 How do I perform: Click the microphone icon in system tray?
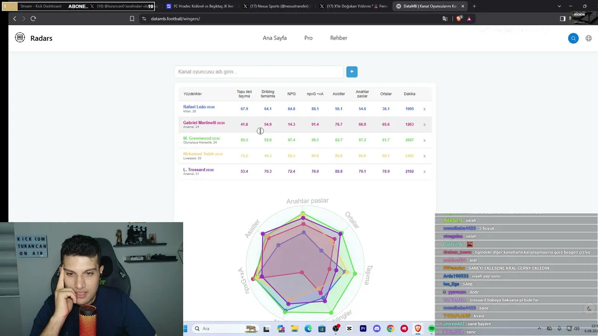point(559,329)
